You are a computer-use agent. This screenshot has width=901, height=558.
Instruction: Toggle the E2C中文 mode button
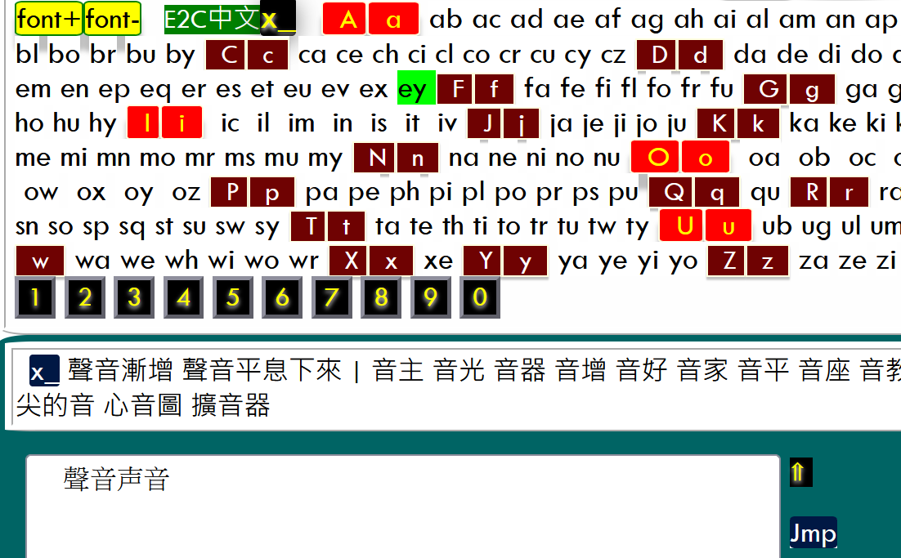[x=211, y=20]
